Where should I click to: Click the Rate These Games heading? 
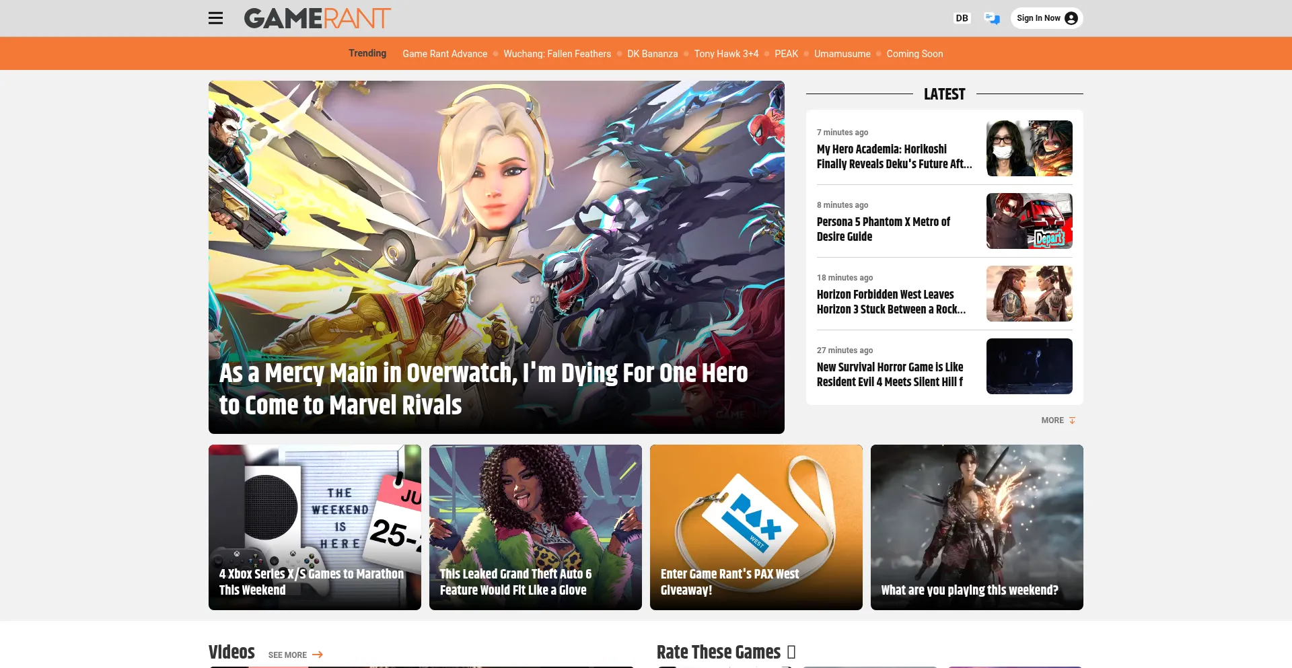[x=719, y=652]
